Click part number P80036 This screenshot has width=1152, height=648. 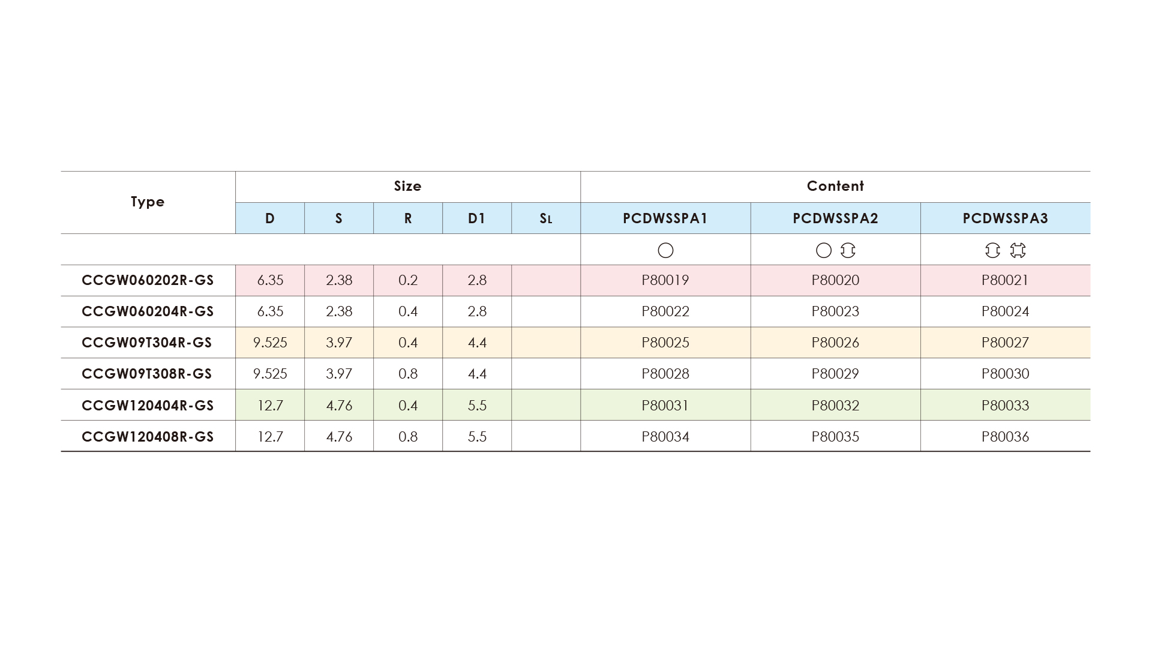click(x=1005, y=437)
